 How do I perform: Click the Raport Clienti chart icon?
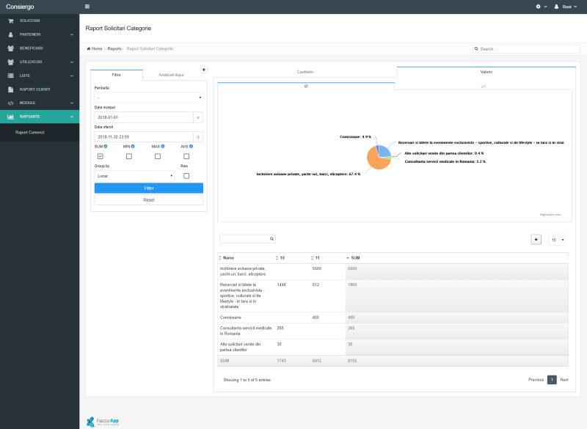[10, 89]
